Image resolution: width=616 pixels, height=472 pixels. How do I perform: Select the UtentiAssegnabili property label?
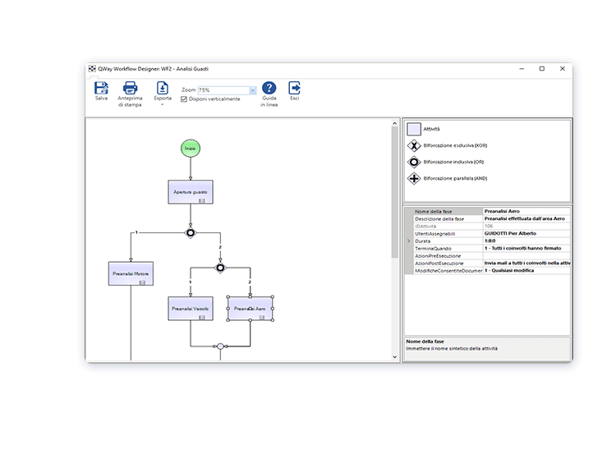tap(448, 234)
